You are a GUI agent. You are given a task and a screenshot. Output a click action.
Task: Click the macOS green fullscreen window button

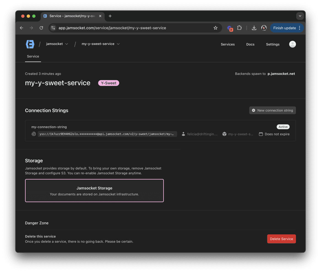pyautogui.click(x=34, y=16)
